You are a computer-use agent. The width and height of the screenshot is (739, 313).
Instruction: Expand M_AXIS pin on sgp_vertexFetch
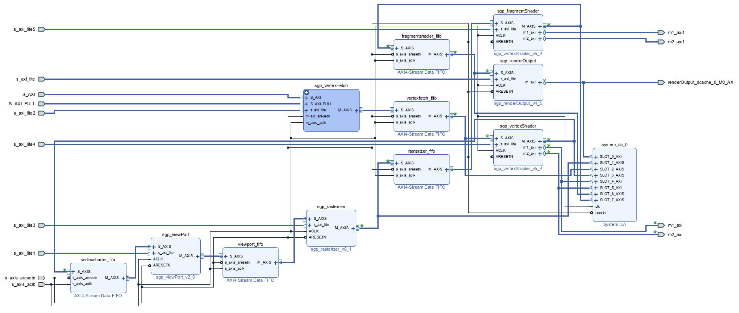point(356,110)
